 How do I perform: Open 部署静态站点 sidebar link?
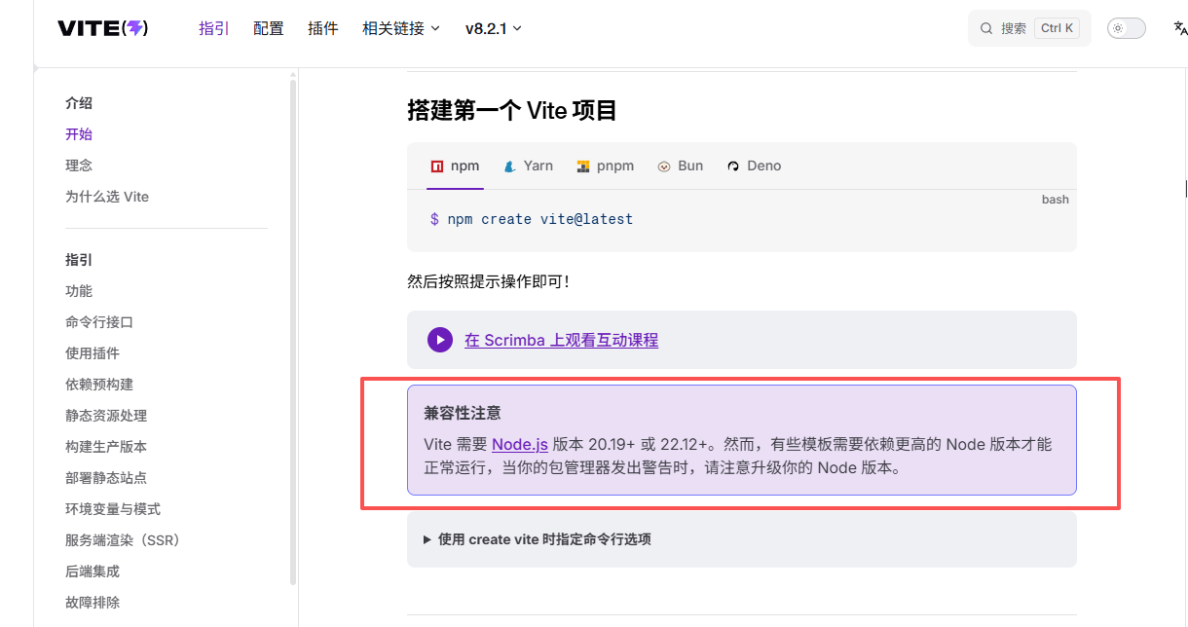tap(106, 478)
